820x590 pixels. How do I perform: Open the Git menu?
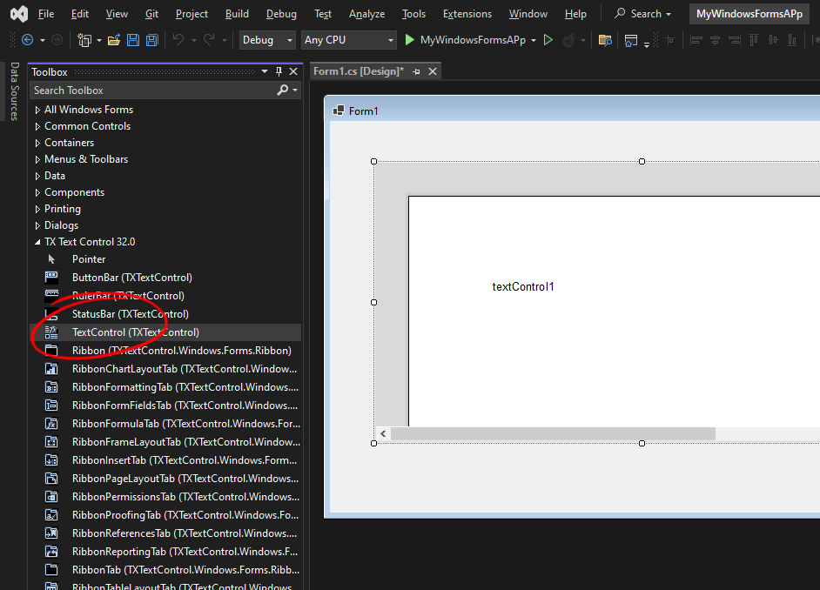point(151,14)
